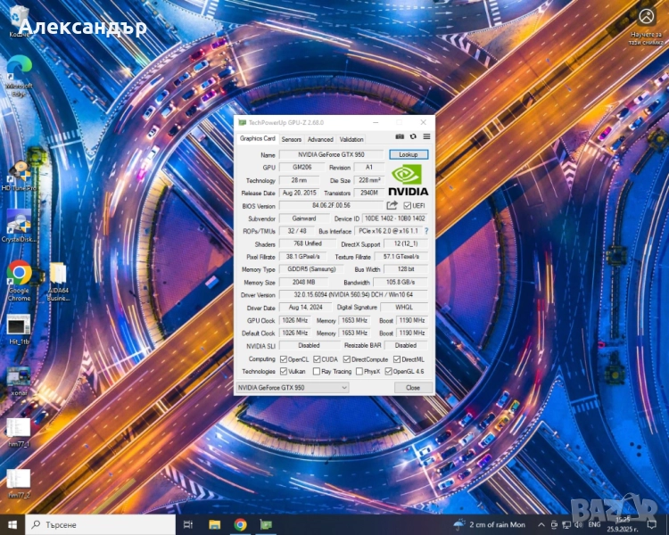
Task: Click the Windows taskbar search box
Action: pos(98,524)
